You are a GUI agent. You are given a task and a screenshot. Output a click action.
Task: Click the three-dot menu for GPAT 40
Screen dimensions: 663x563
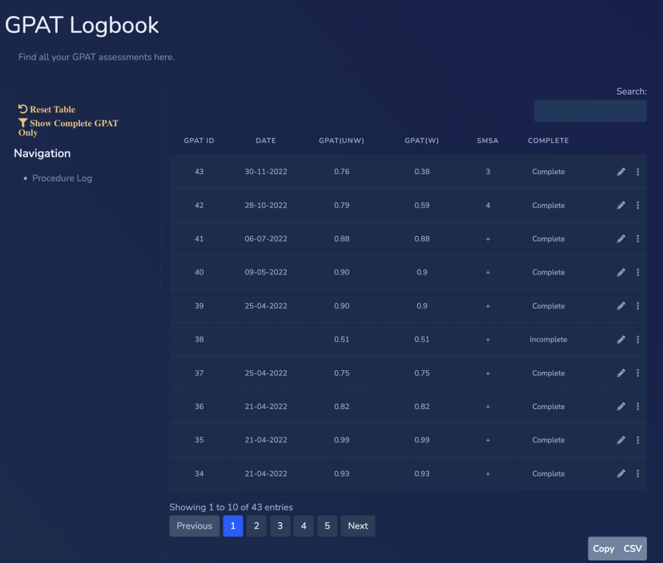point(638,272)
